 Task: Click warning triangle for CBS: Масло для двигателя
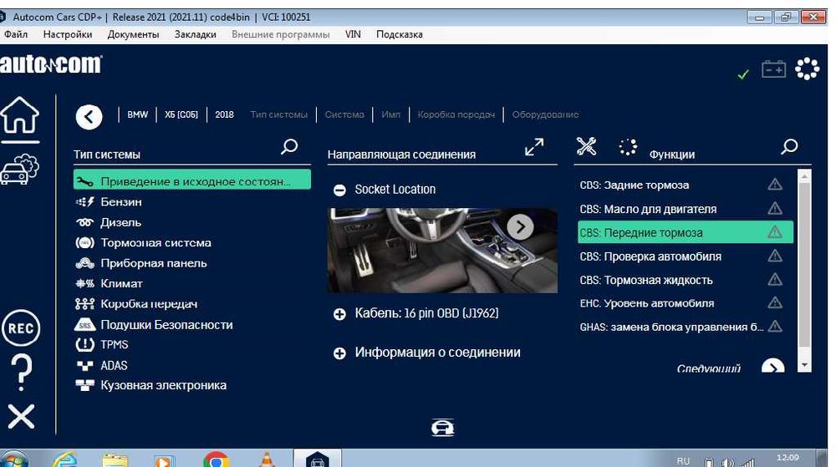[775, 209]
